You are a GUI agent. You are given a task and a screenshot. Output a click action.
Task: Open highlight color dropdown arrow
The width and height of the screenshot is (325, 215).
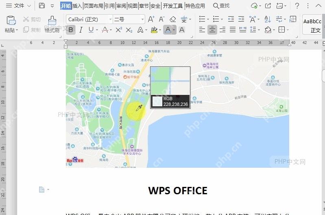click(160, 30)
